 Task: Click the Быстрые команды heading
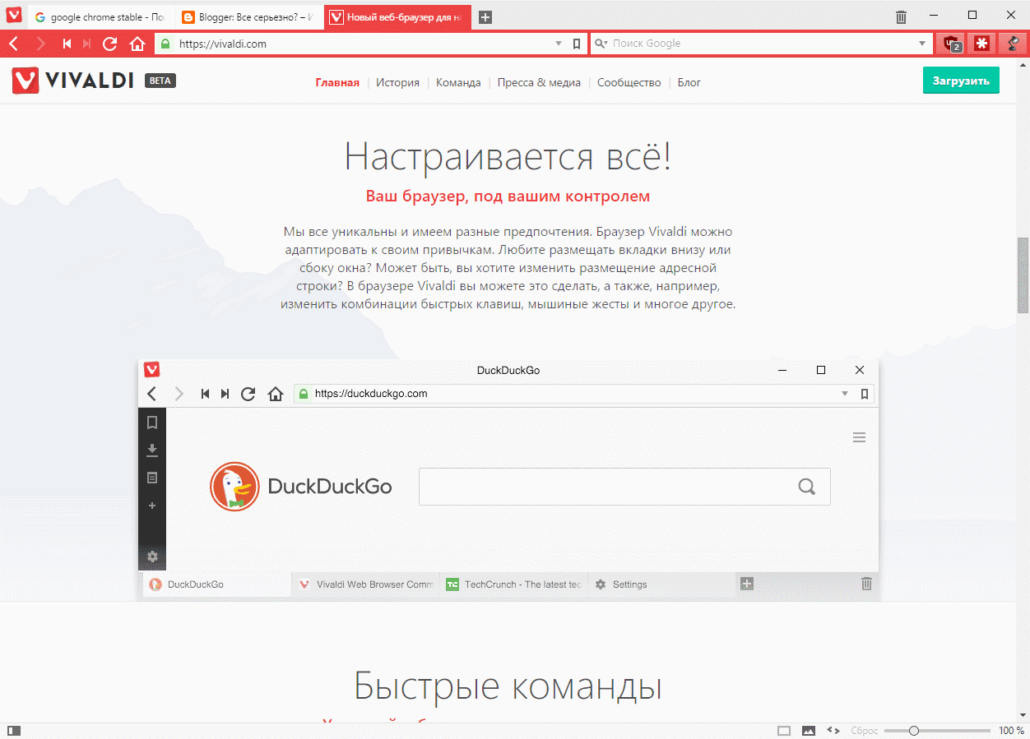coord(508,686)
